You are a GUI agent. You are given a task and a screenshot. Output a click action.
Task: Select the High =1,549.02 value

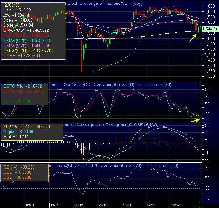tap(17, 10)
